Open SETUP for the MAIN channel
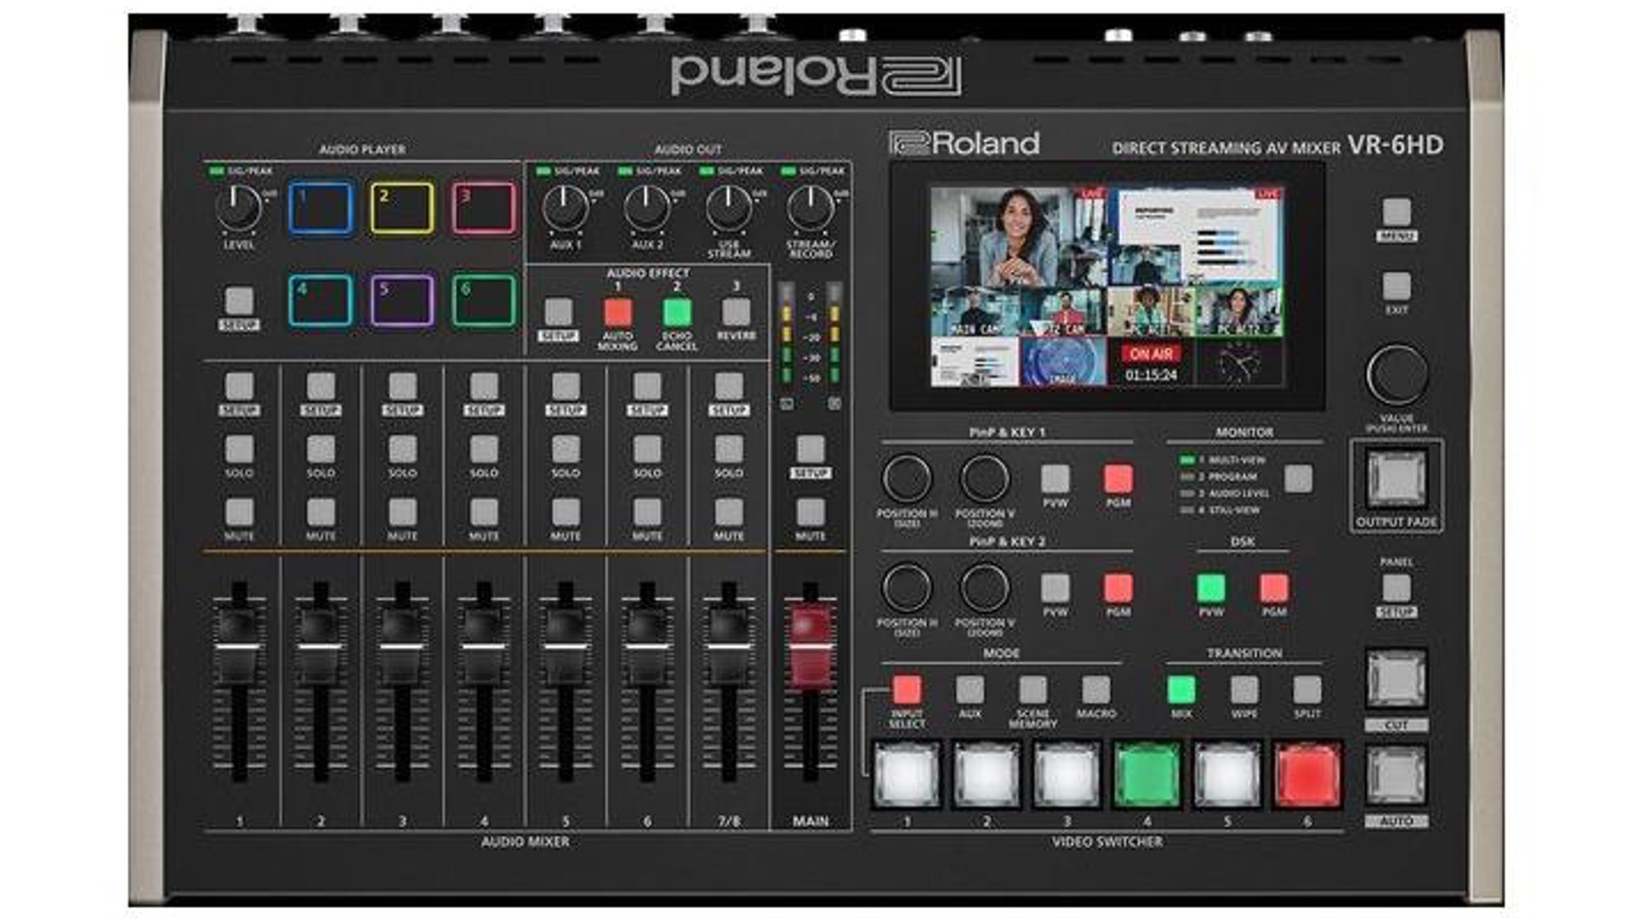 (811, 449)
